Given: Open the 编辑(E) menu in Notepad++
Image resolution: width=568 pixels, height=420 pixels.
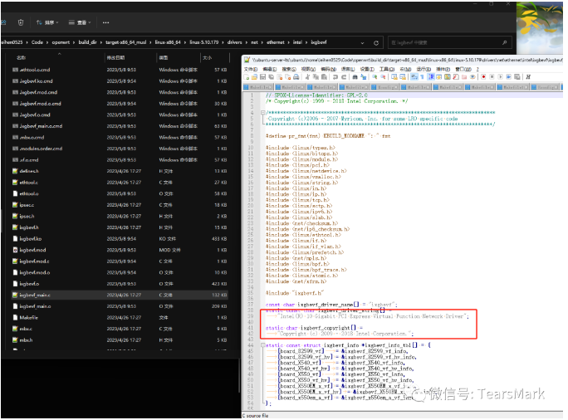Looking at the screenshot, I should point(270,69).
